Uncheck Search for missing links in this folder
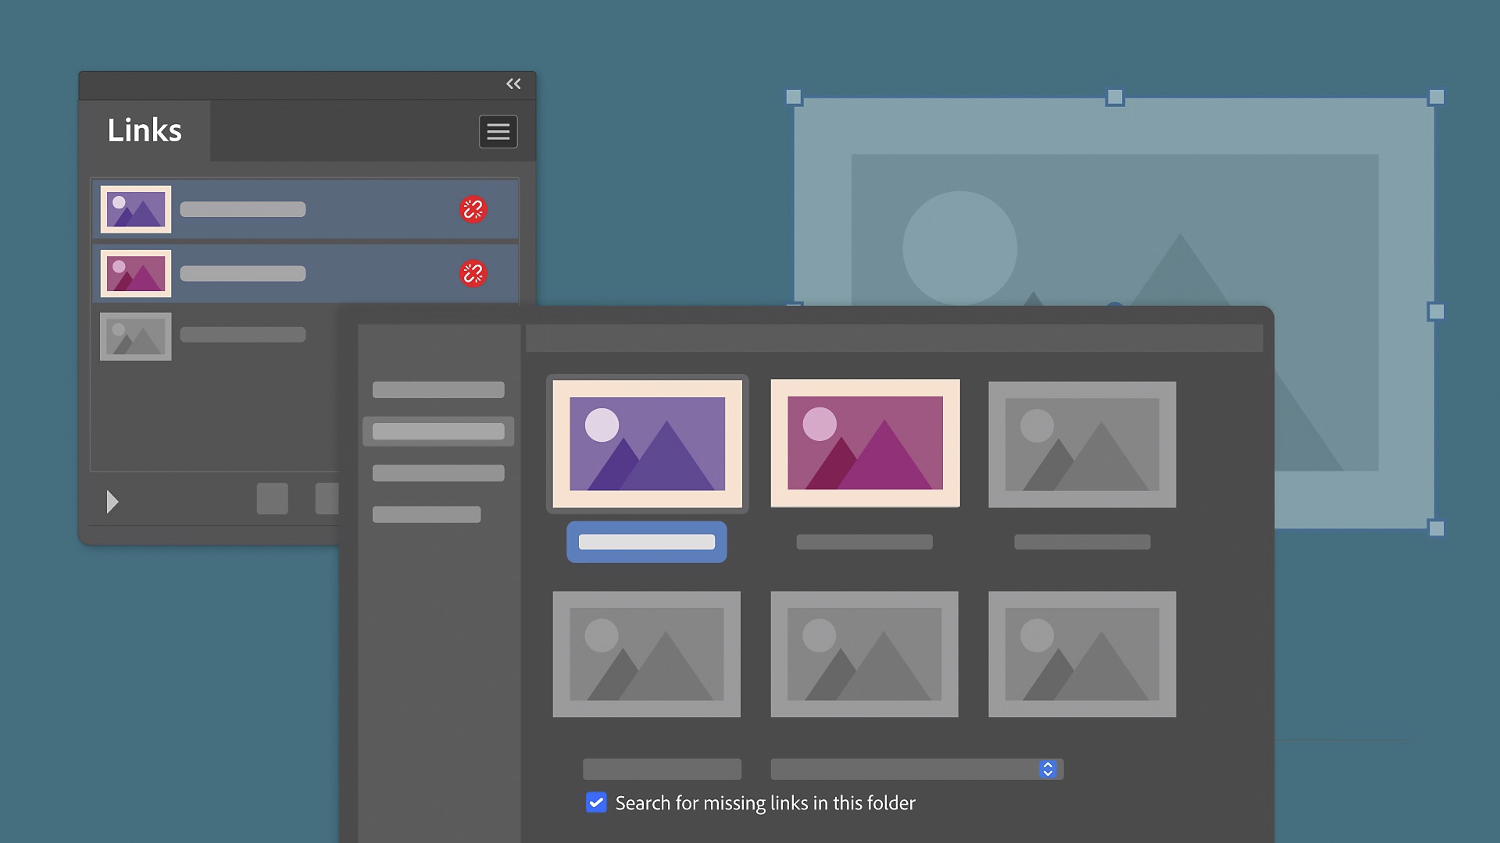Screen dimensions: 1500x843 pos(596,802)
